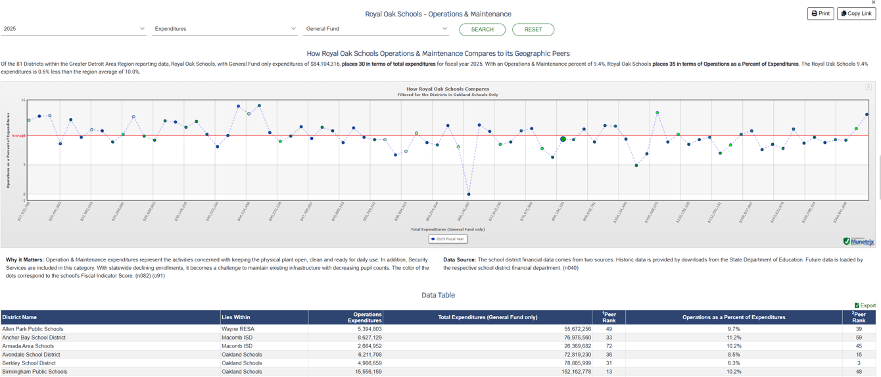Click the 6.3% cell for Berkley

[734, 363]
